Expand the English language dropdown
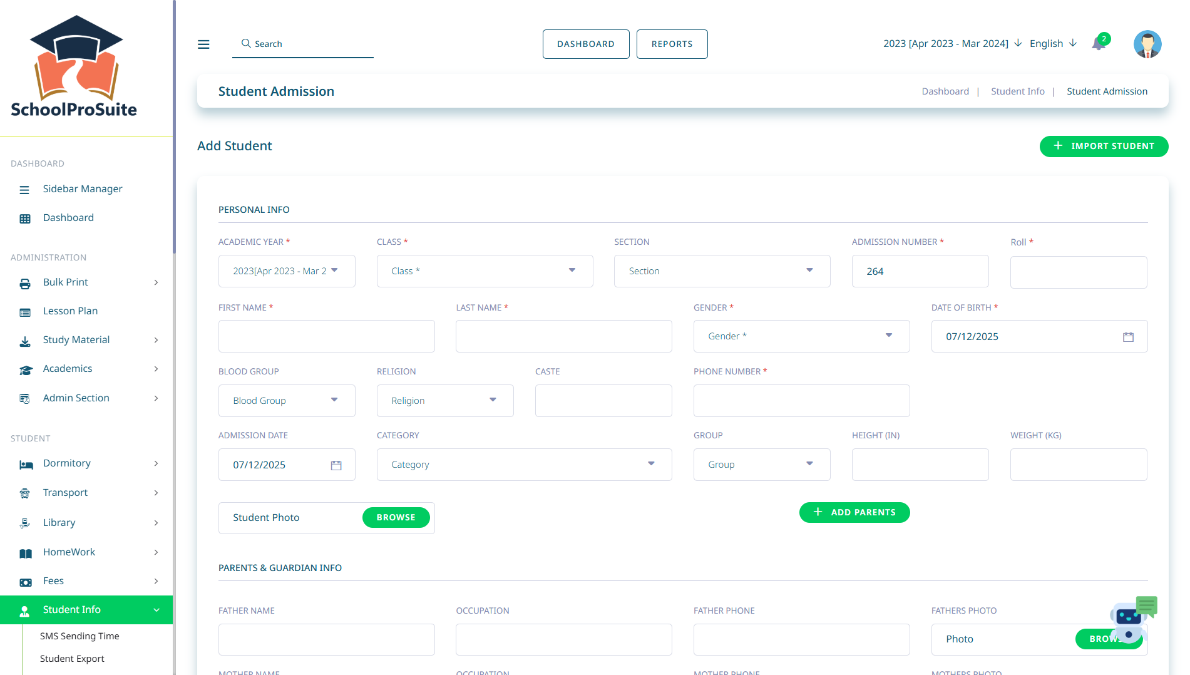The height and width of the screenshot is (675, 1190). pos(1074,43)
